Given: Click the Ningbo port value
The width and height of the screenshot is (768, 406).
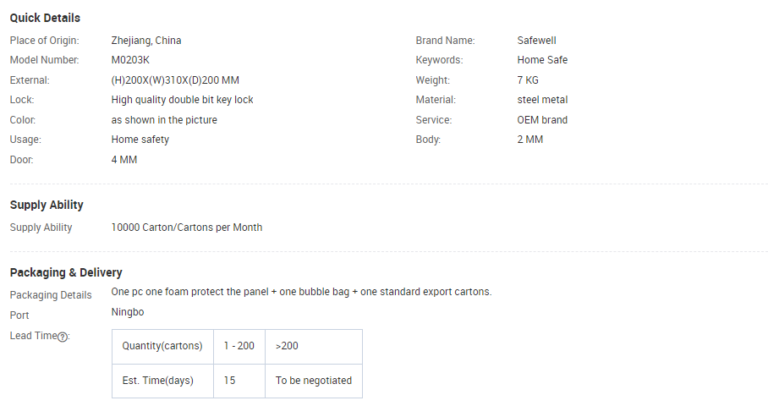Looking at the screenshot, I should coord(128,312).
